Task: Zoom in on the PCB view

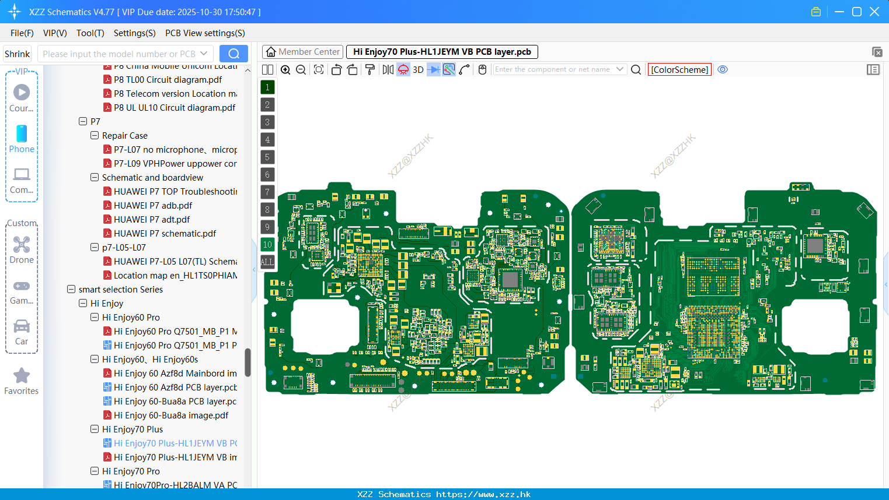Action: pyautogui.click(x=285, y=69)
